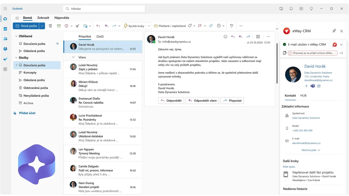Switch to HUB tab in eWay-CRM

(x=303, y=96)
